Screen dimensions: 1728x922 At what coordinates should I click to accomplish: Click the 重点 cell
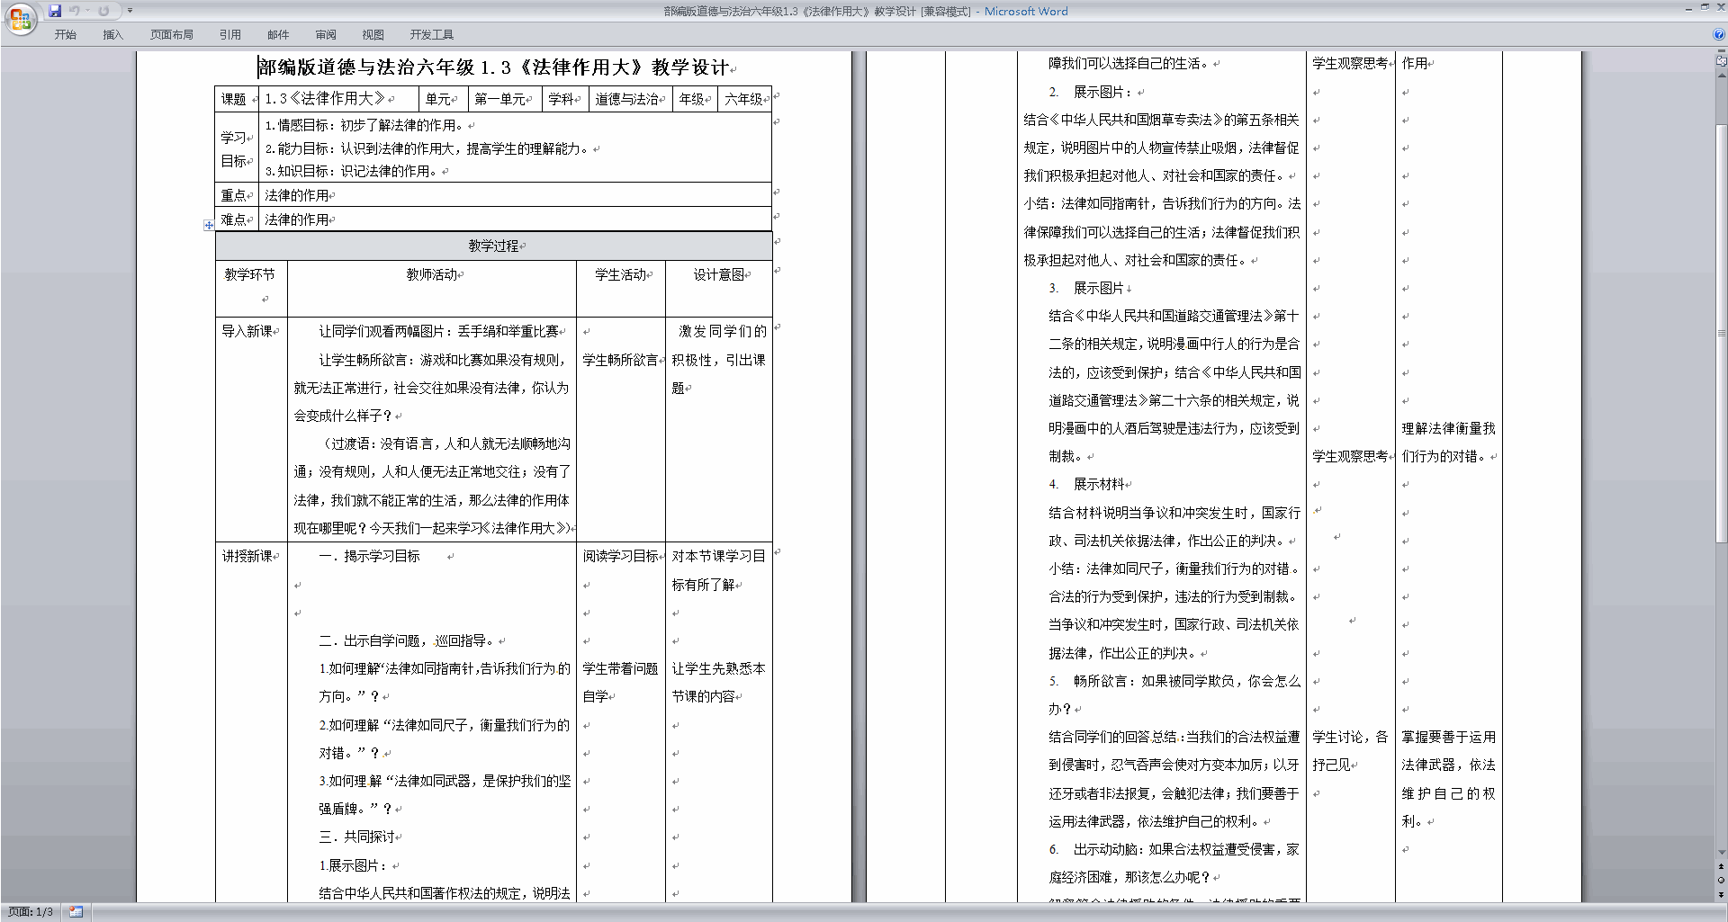(x=237, y=195)
